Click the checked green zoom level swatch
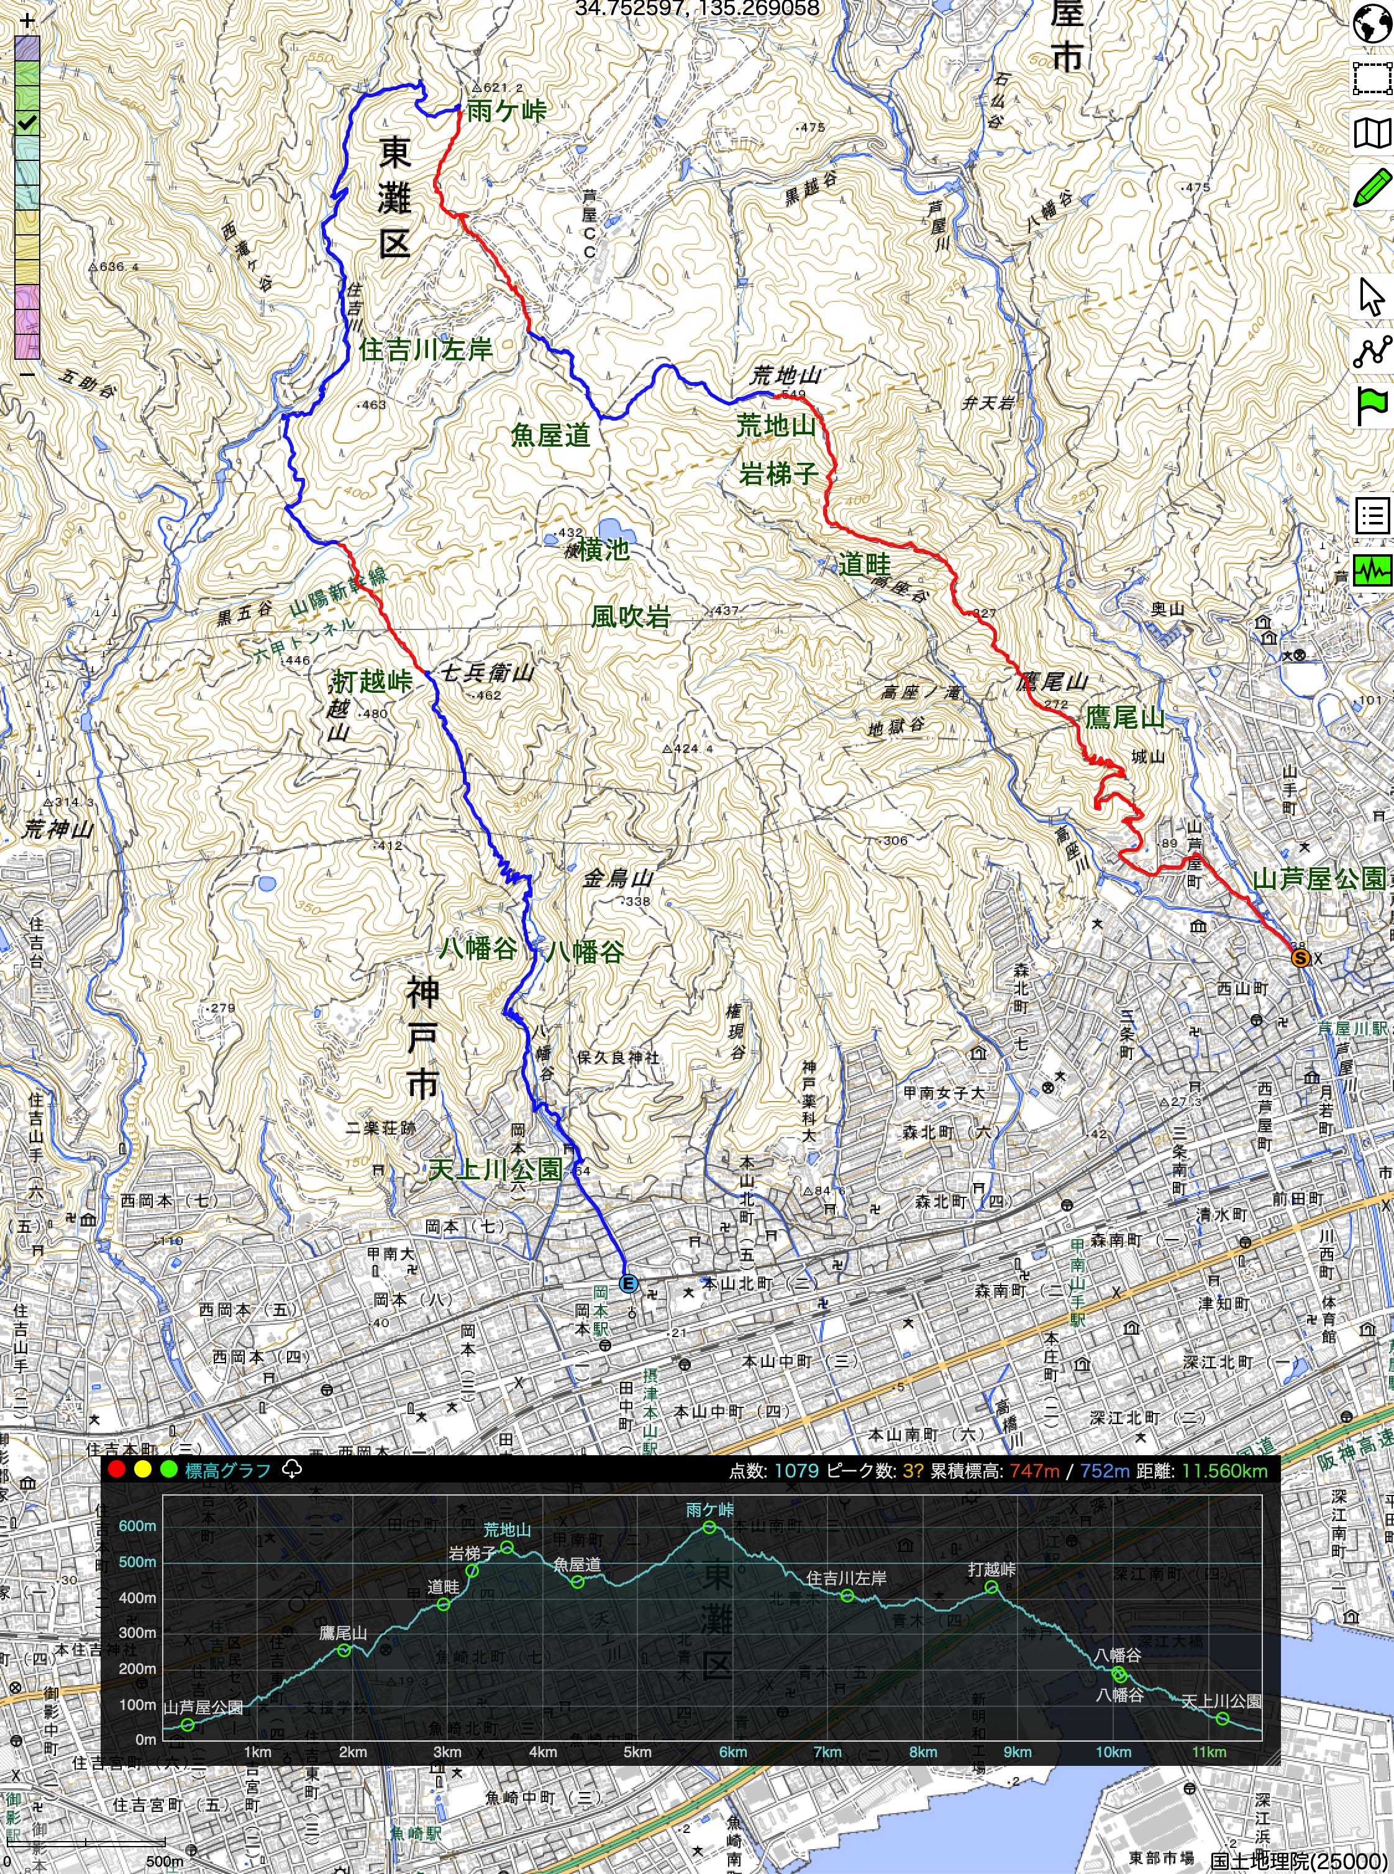Screen dimensions: 1394x1874 click(28, 123)
